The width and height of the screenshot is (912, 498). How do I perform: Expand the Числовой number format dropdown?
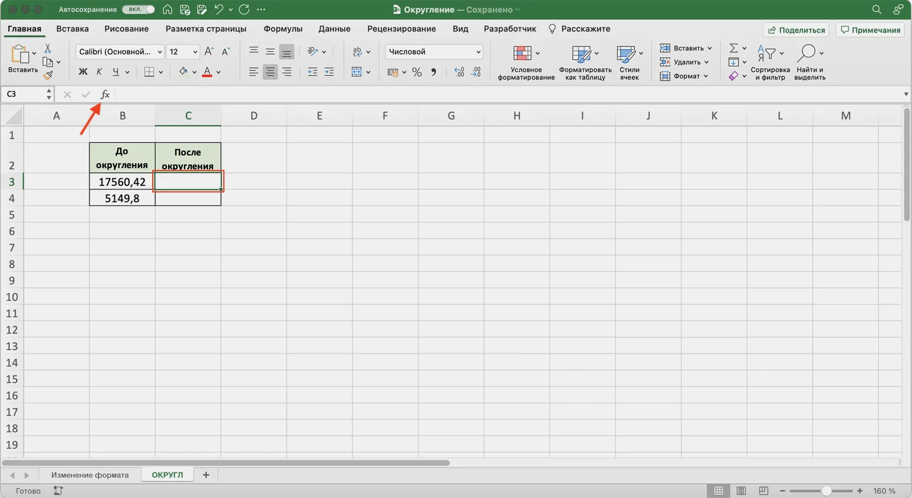click(478, 52)
